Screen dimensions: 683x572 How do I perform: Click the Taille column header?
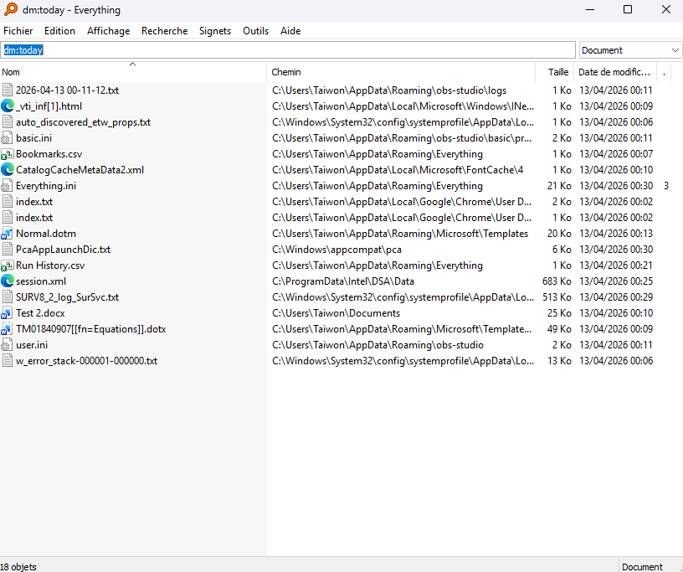(x=557, y=72)
